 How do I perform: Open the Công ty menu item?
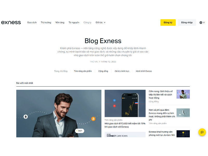[87, 23]
